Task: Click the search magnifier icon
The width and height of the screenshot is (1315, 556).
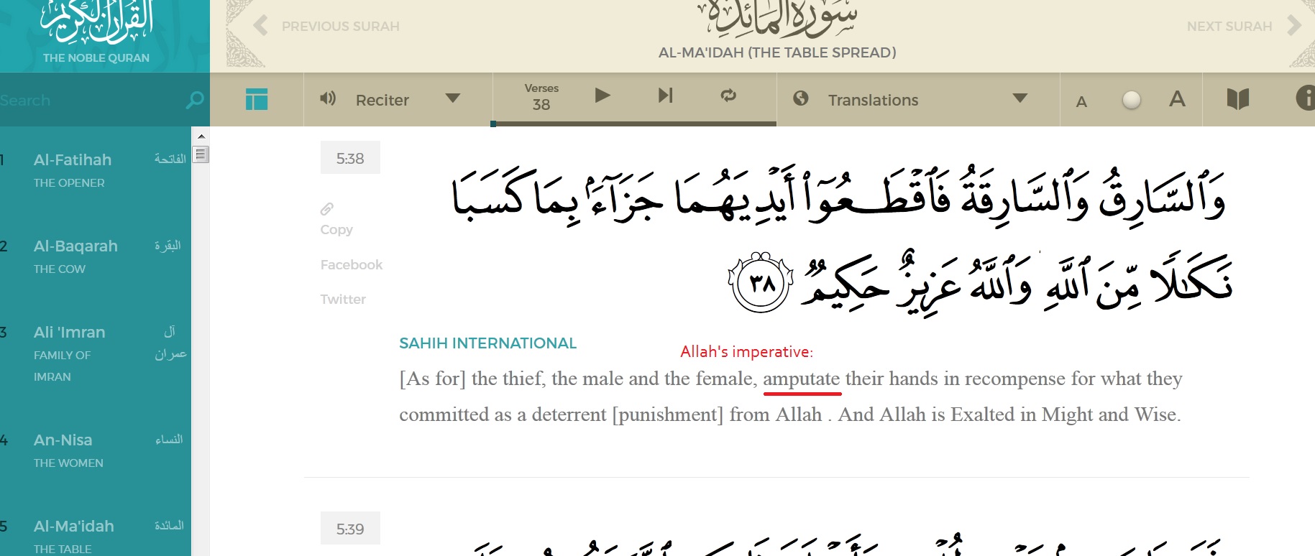Action: 194,100
